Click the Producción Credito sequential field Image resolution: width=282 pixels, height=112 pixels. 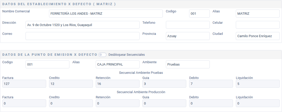71,103
